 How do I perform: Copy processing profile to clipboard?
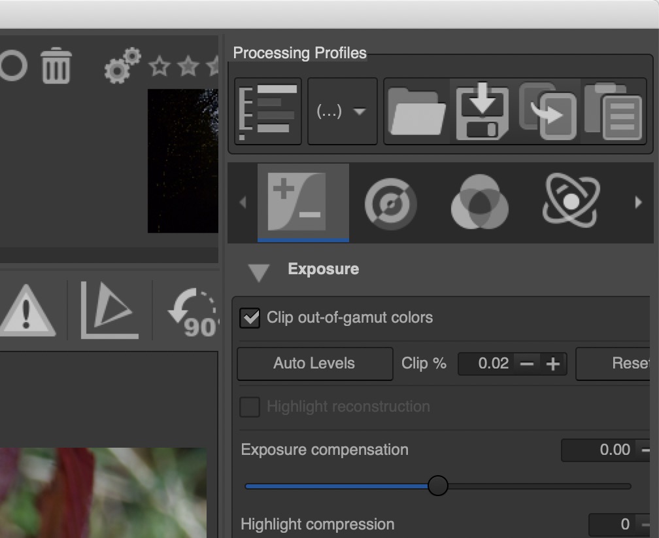coord(548,111)
